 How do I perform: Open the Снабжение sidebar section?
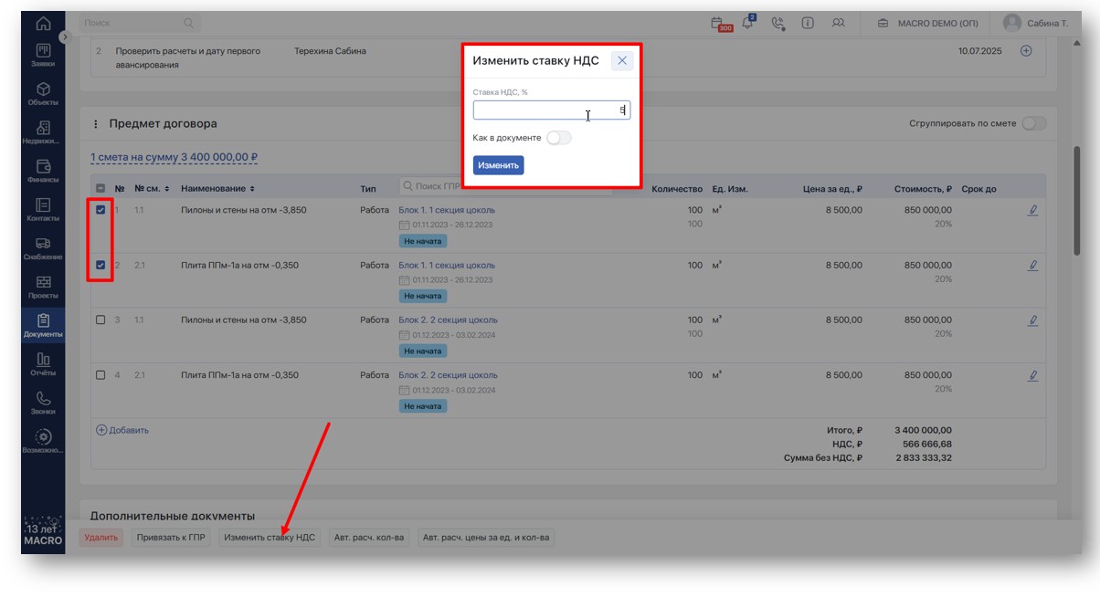pyautogui.click(x=43, y=248)
